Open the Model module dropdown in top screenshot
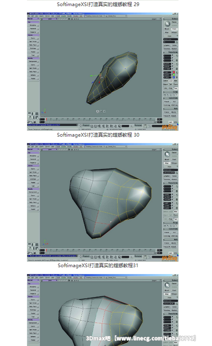The height and width of the screenshot is (346, 212). pos(33,19)
